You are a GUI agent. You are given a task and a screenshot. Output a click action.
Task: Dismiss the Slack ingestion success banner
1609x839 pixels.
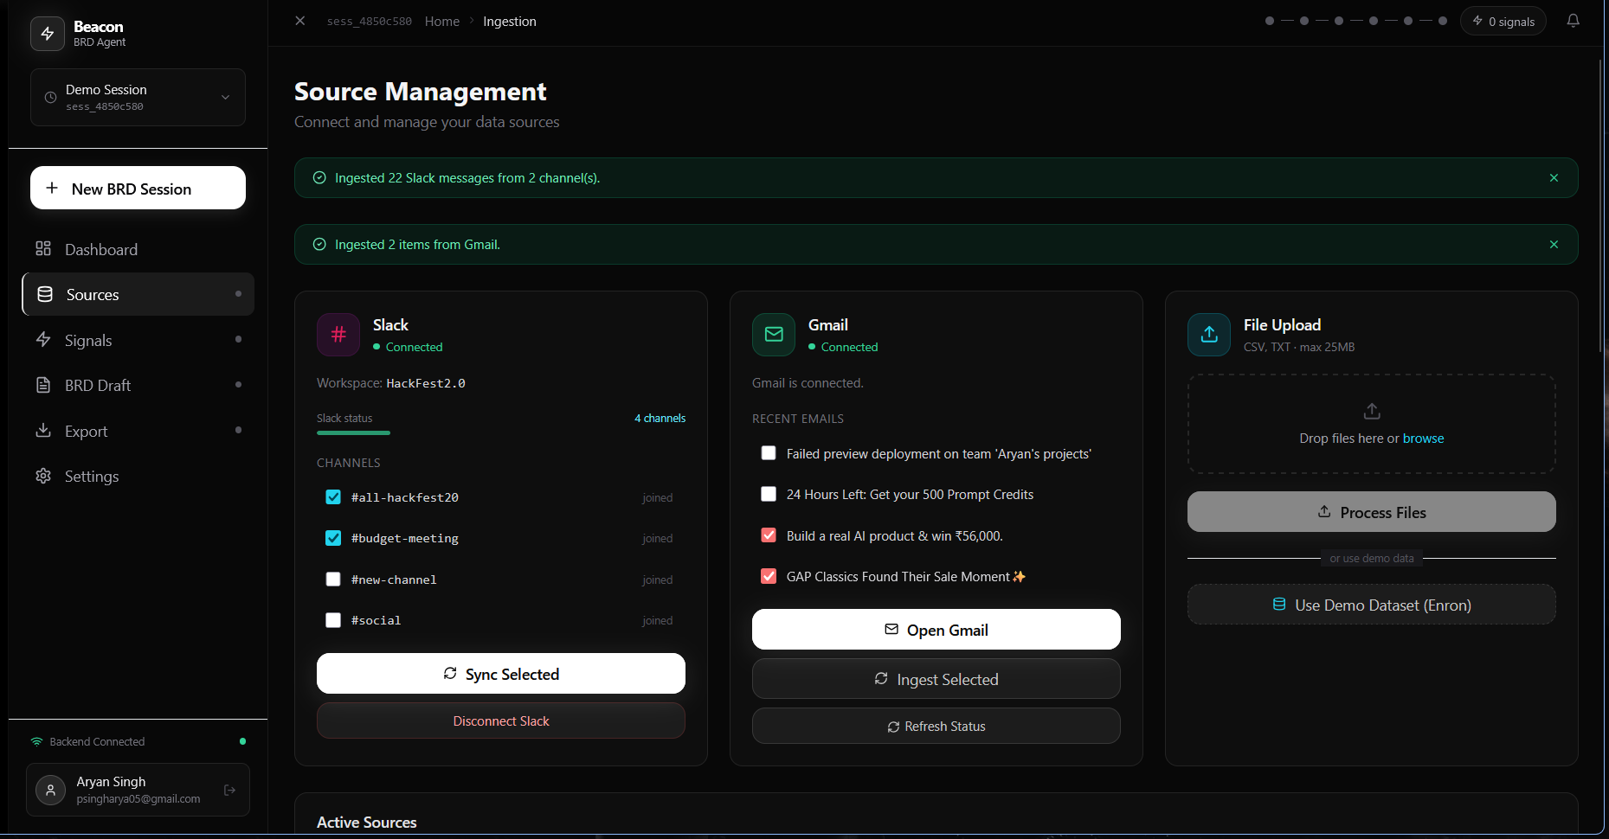coord(1554,177)
